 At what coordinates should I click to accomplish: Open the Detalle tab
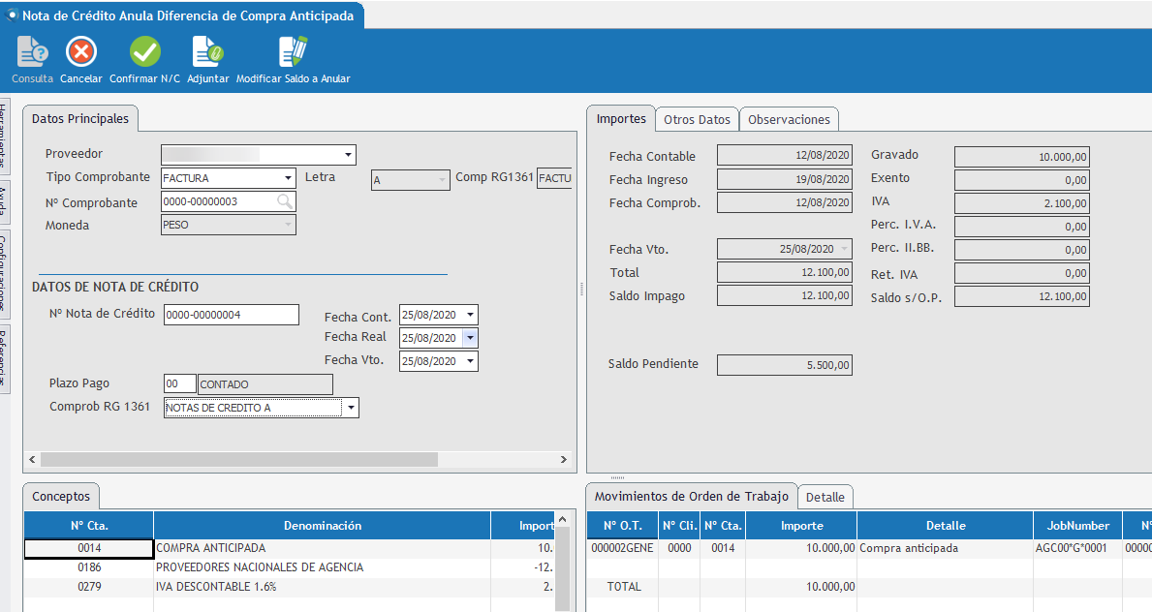pos(825,497)
